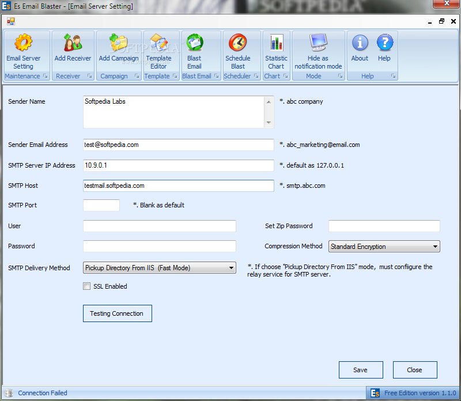Viewport: 461px width, 401px height.
Task: Minimize the inner document window
Action: pos(430,22)
